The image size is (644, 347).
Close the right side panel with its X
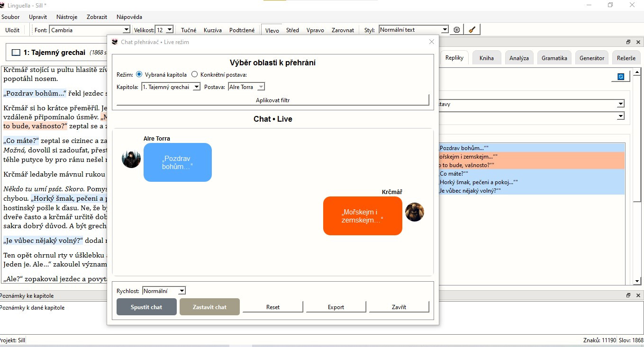637,42
